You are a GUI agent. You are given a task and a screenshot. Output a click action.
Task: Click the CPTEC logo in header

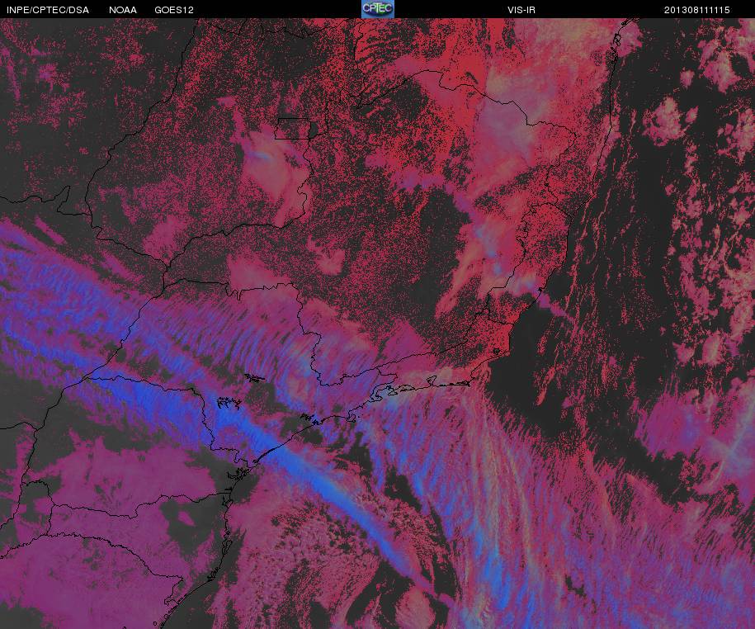[x=378, y=9]
